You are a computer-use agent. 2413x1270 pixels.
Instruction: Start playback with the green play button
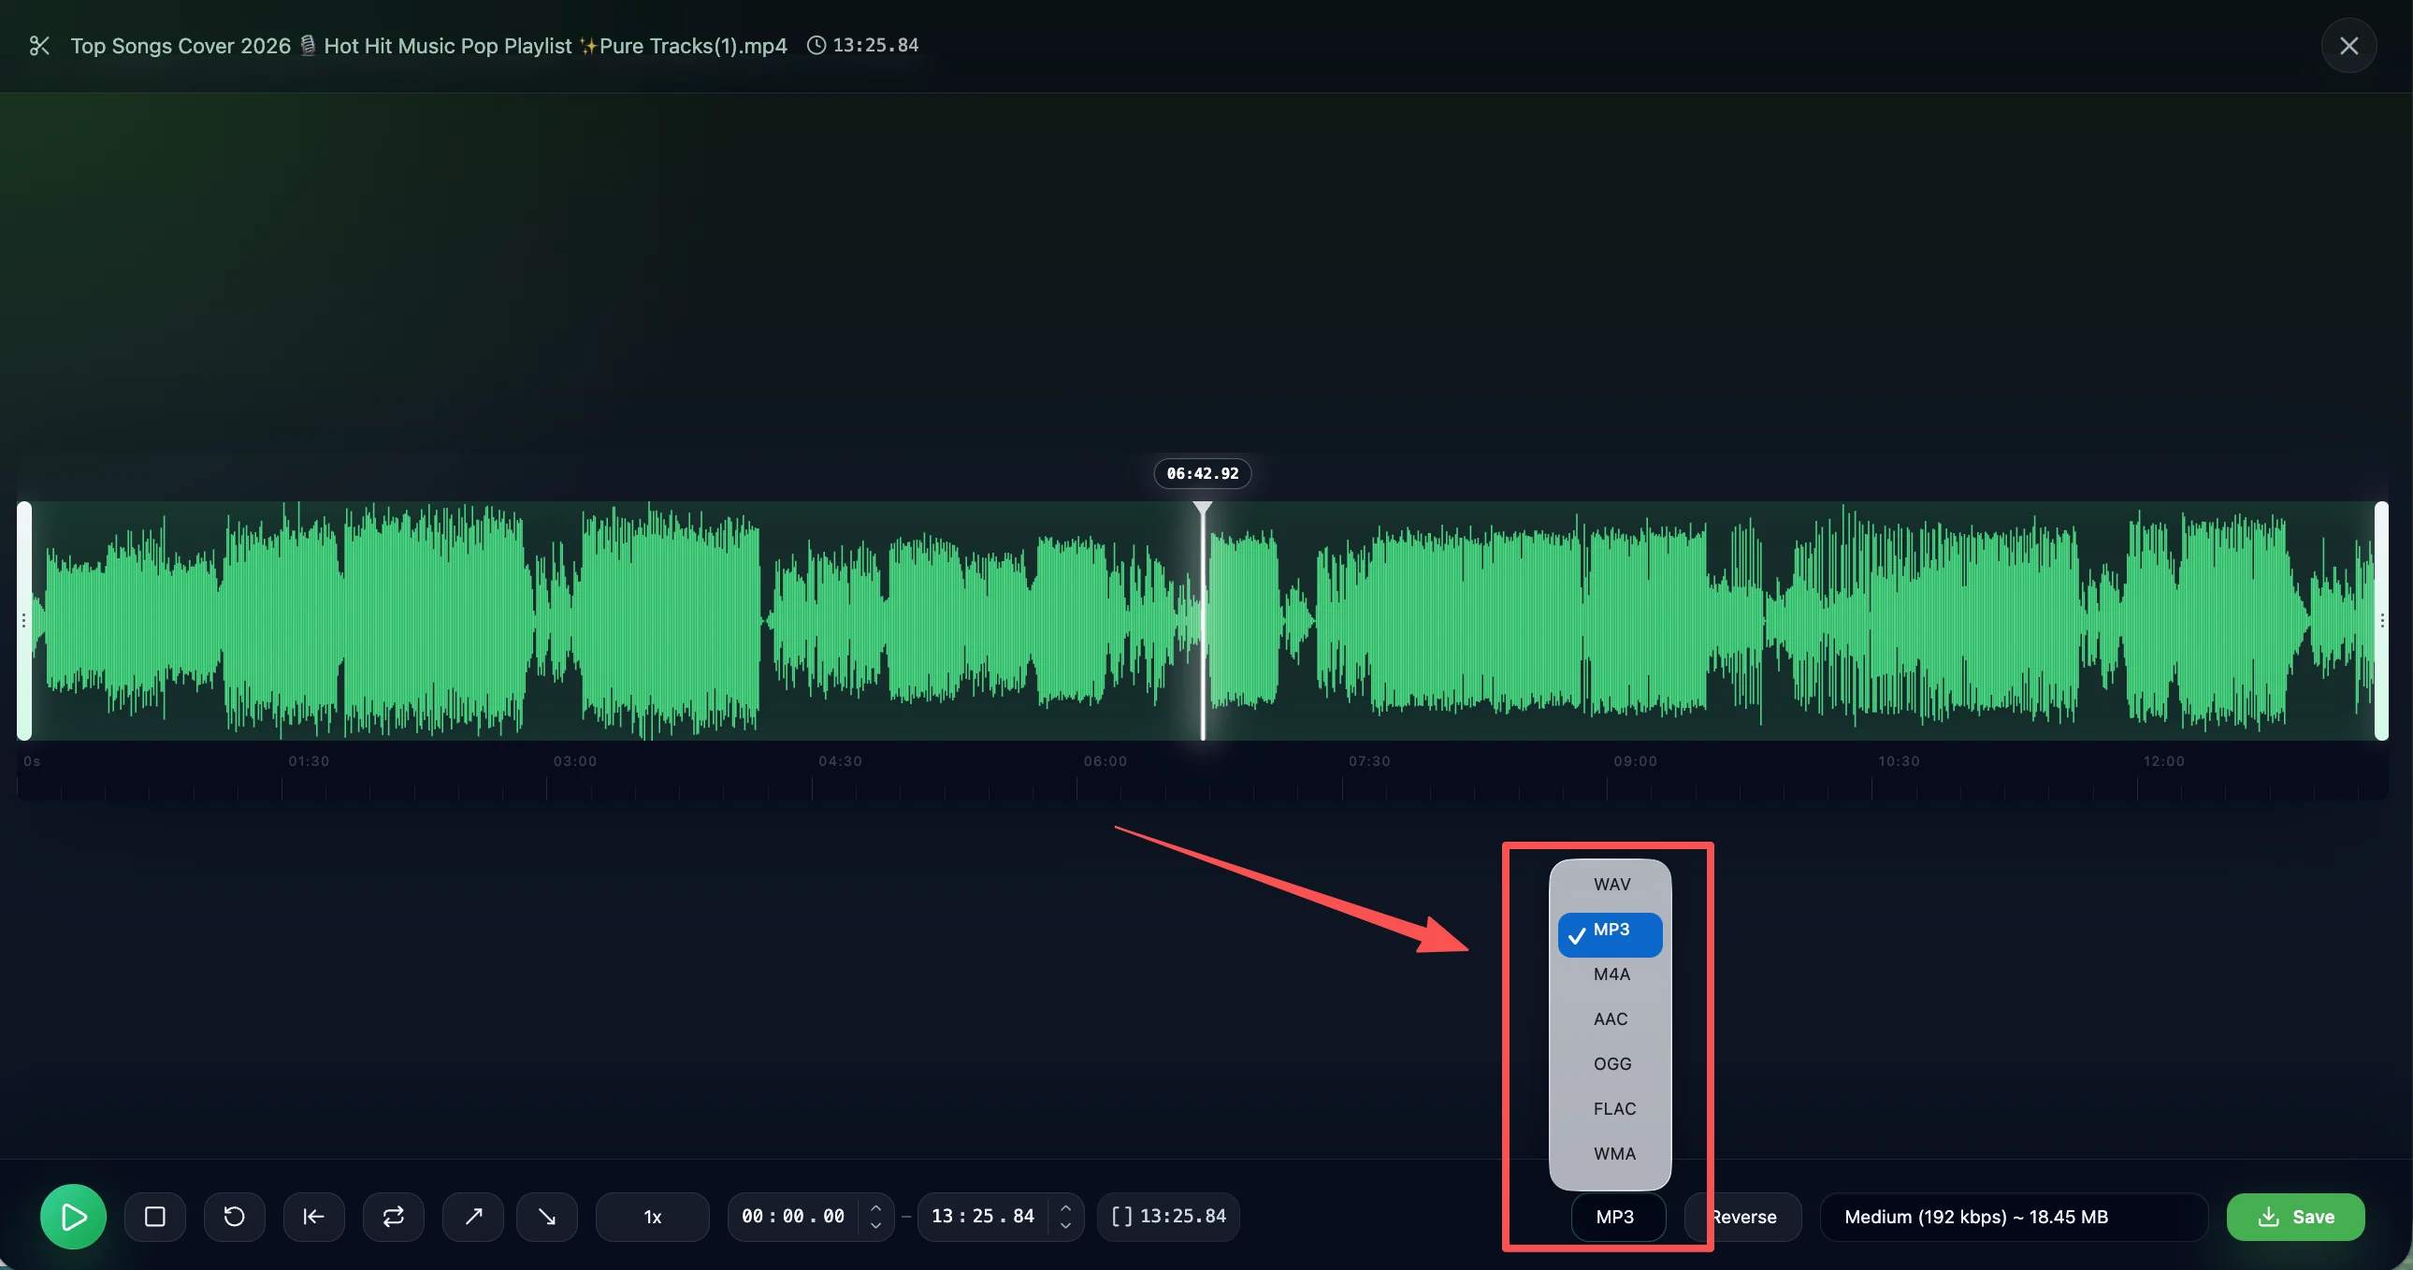coord(73,1217)
